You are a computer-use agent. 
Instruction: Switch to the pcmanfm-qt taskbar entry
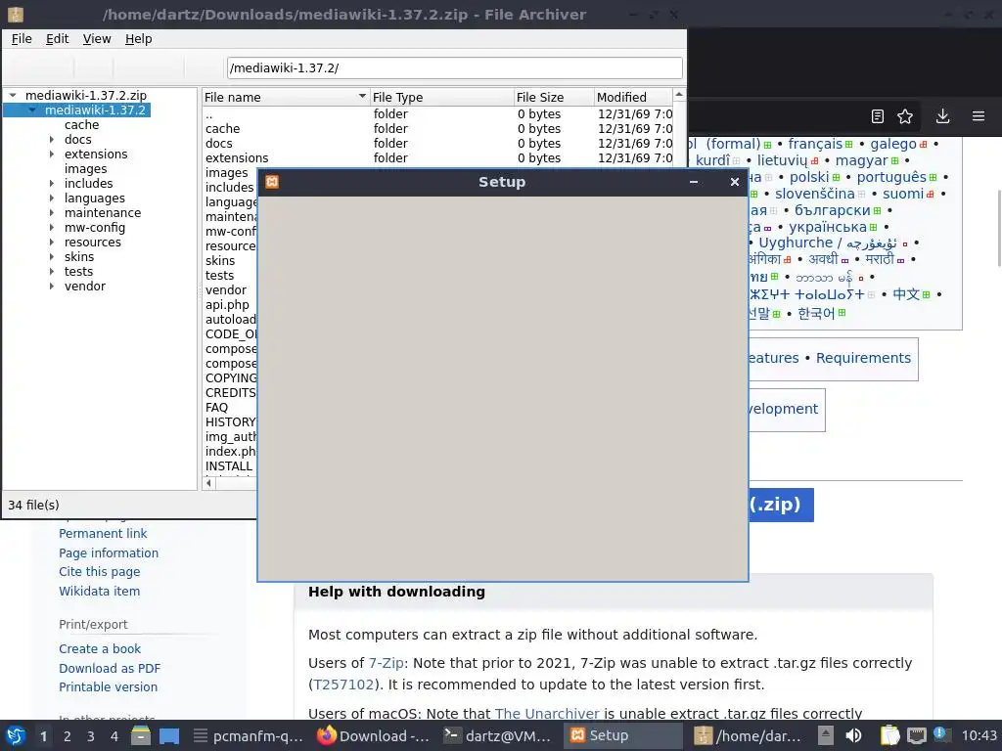[x=249, y=735]
